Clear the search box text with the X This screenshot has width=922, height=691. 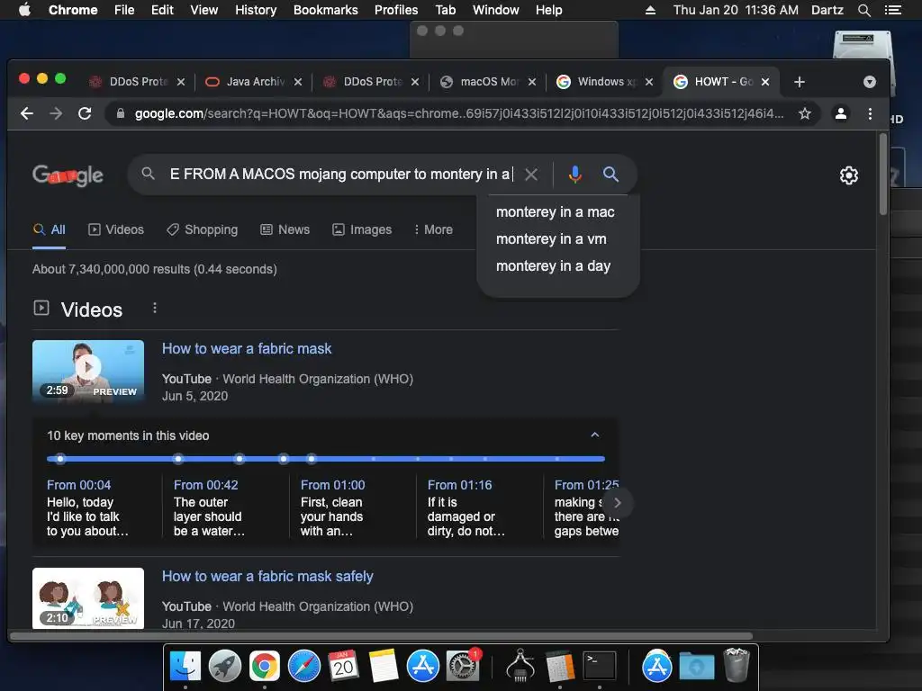531,175
